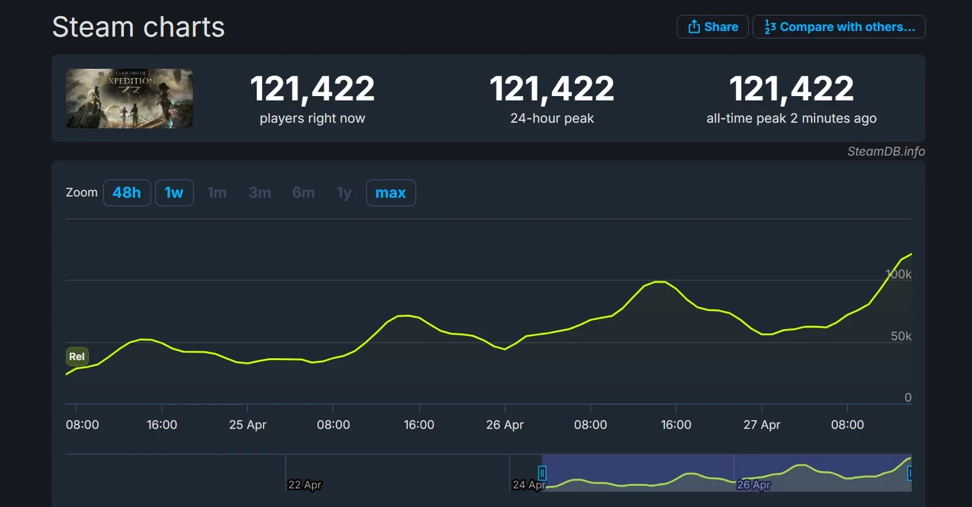
Task: Click the 24-hour peak value
Action: [552, 89]
